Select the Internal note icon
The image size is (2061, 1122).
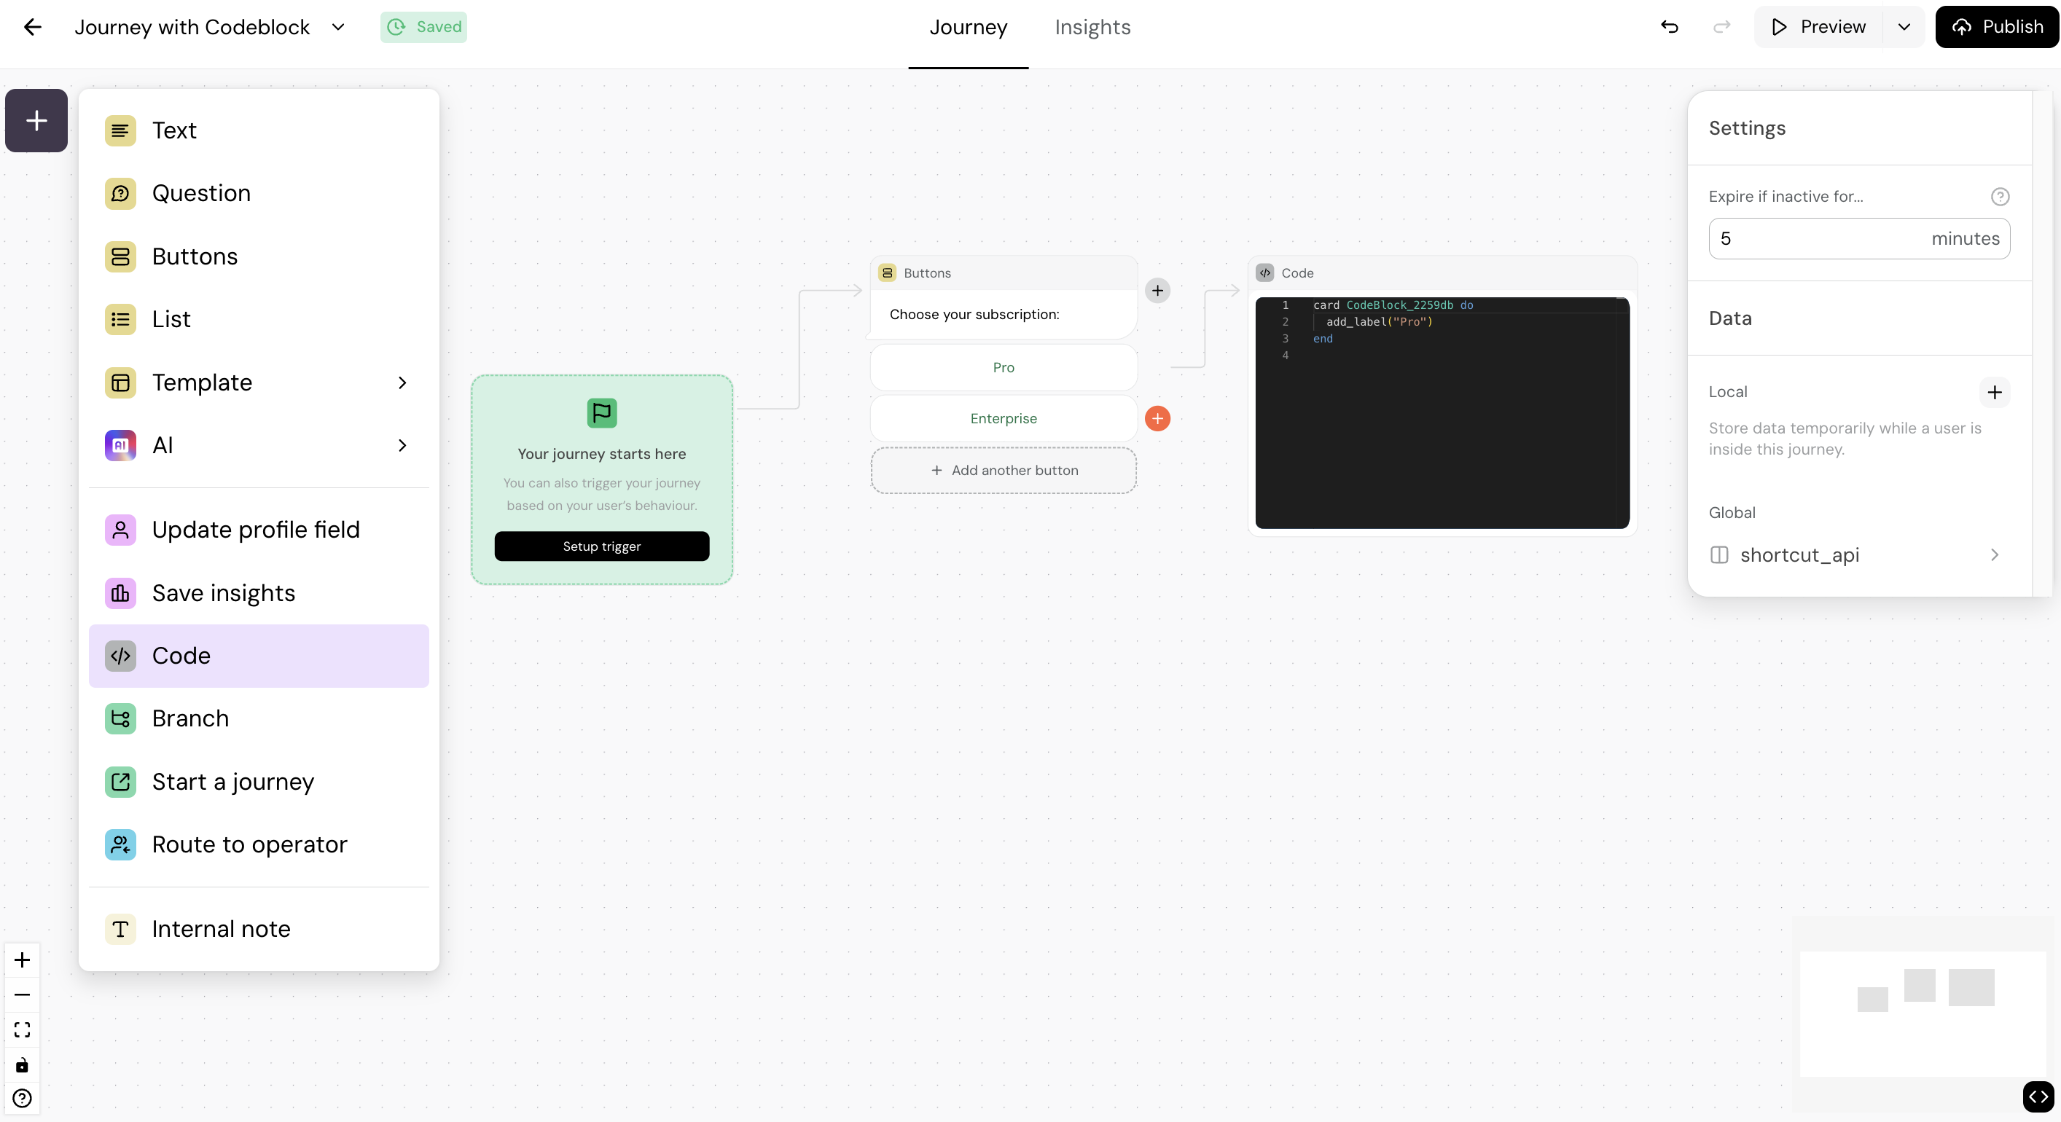click(x=120, y=929)
